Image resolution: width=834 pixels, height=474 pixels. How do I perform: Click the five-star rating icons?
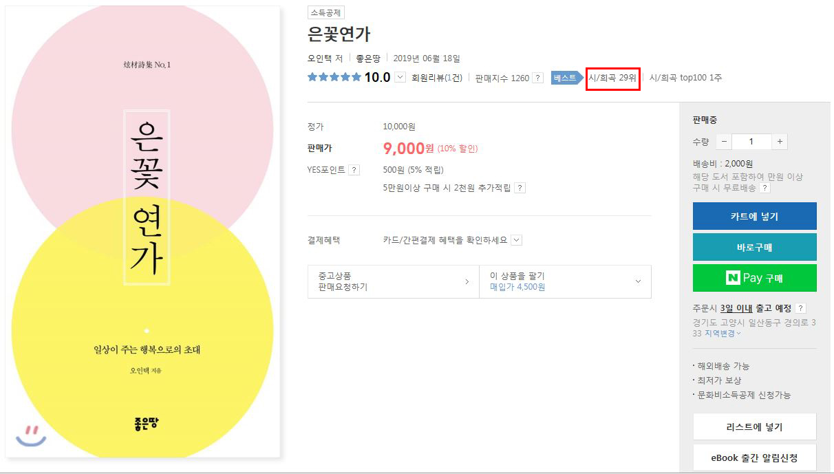point(334,77)
